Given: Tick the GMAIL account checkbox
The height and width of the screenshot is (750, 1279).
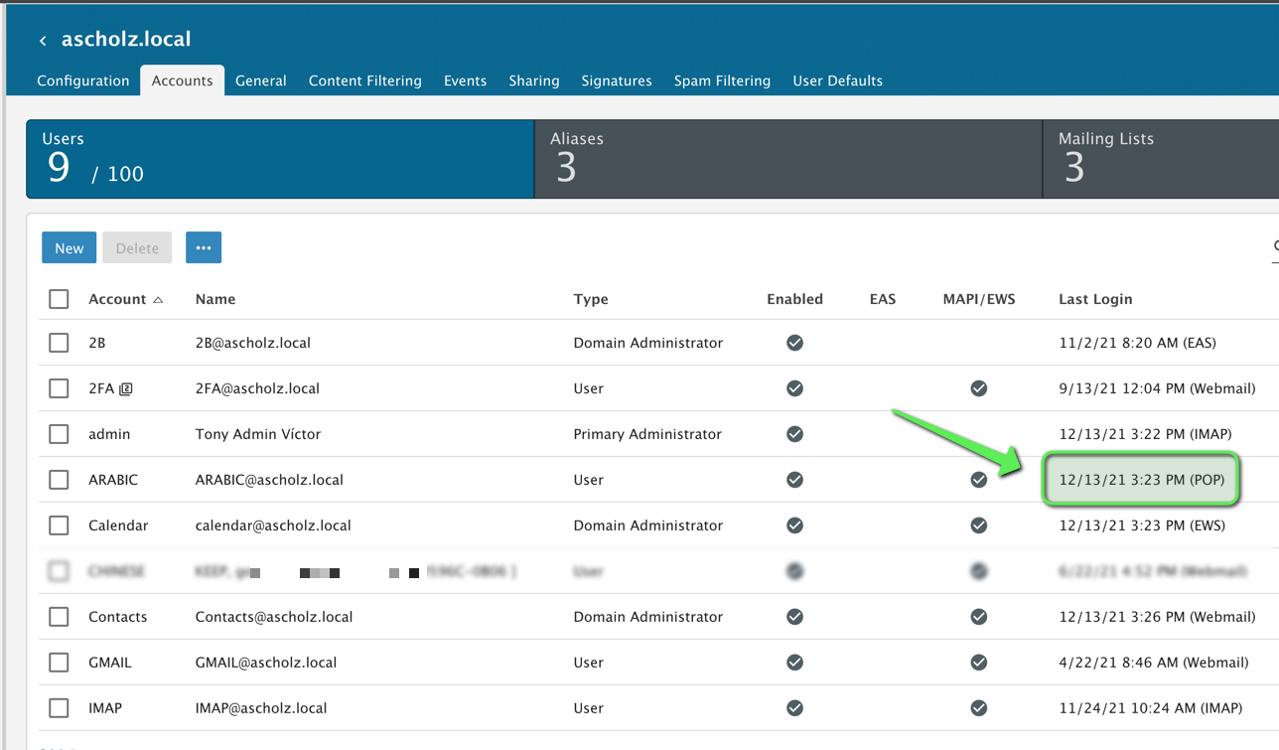Looking at the screenshot, I should [60, 663].
